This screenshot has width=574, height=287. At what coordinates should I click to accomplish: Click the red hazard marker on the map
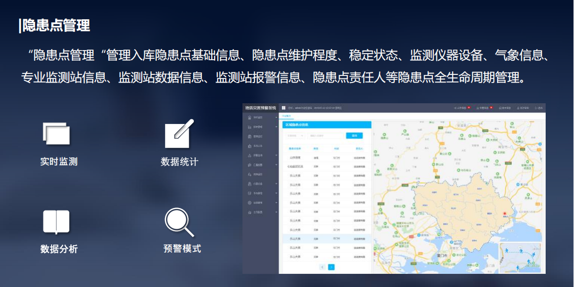click(504, 214)
